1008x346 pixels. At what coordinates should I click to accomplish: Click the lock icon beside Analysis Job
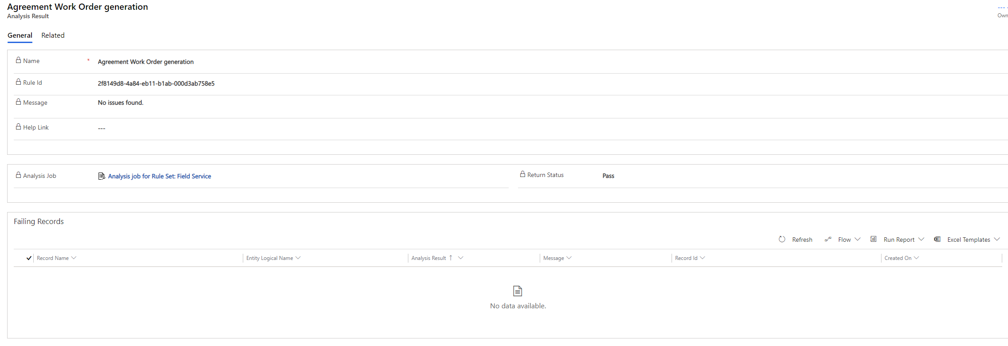[18, 175]
